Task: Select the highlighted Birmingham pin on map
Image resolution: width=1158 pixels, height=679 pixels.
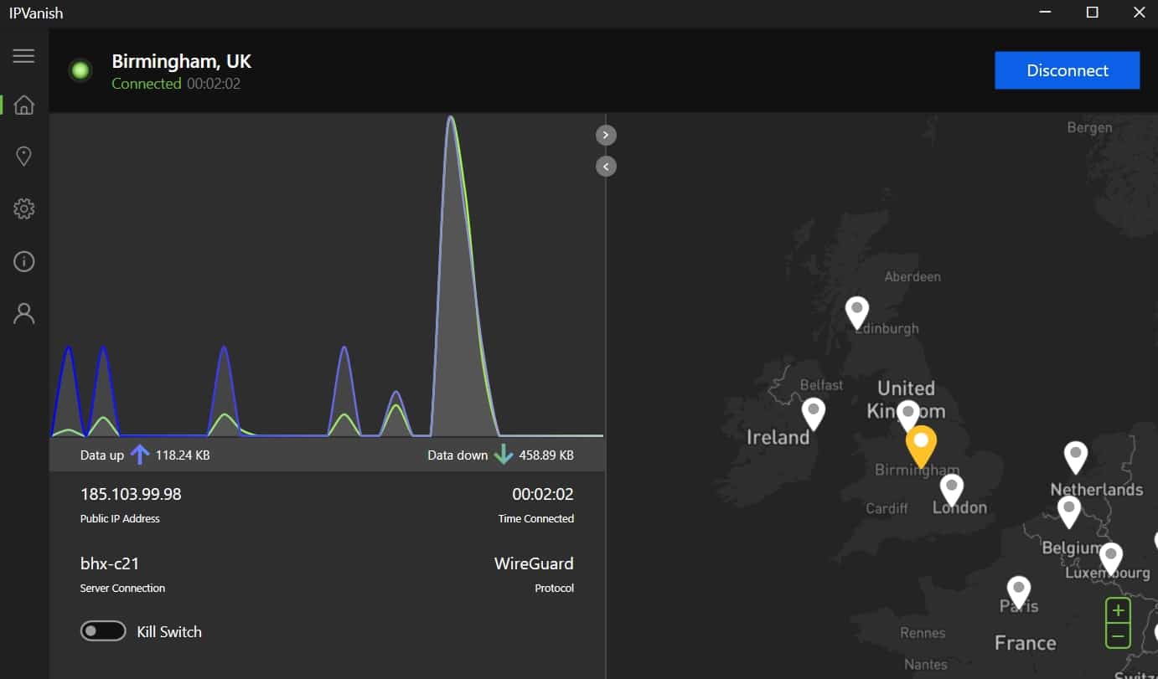Action: [x=921, y=446]
